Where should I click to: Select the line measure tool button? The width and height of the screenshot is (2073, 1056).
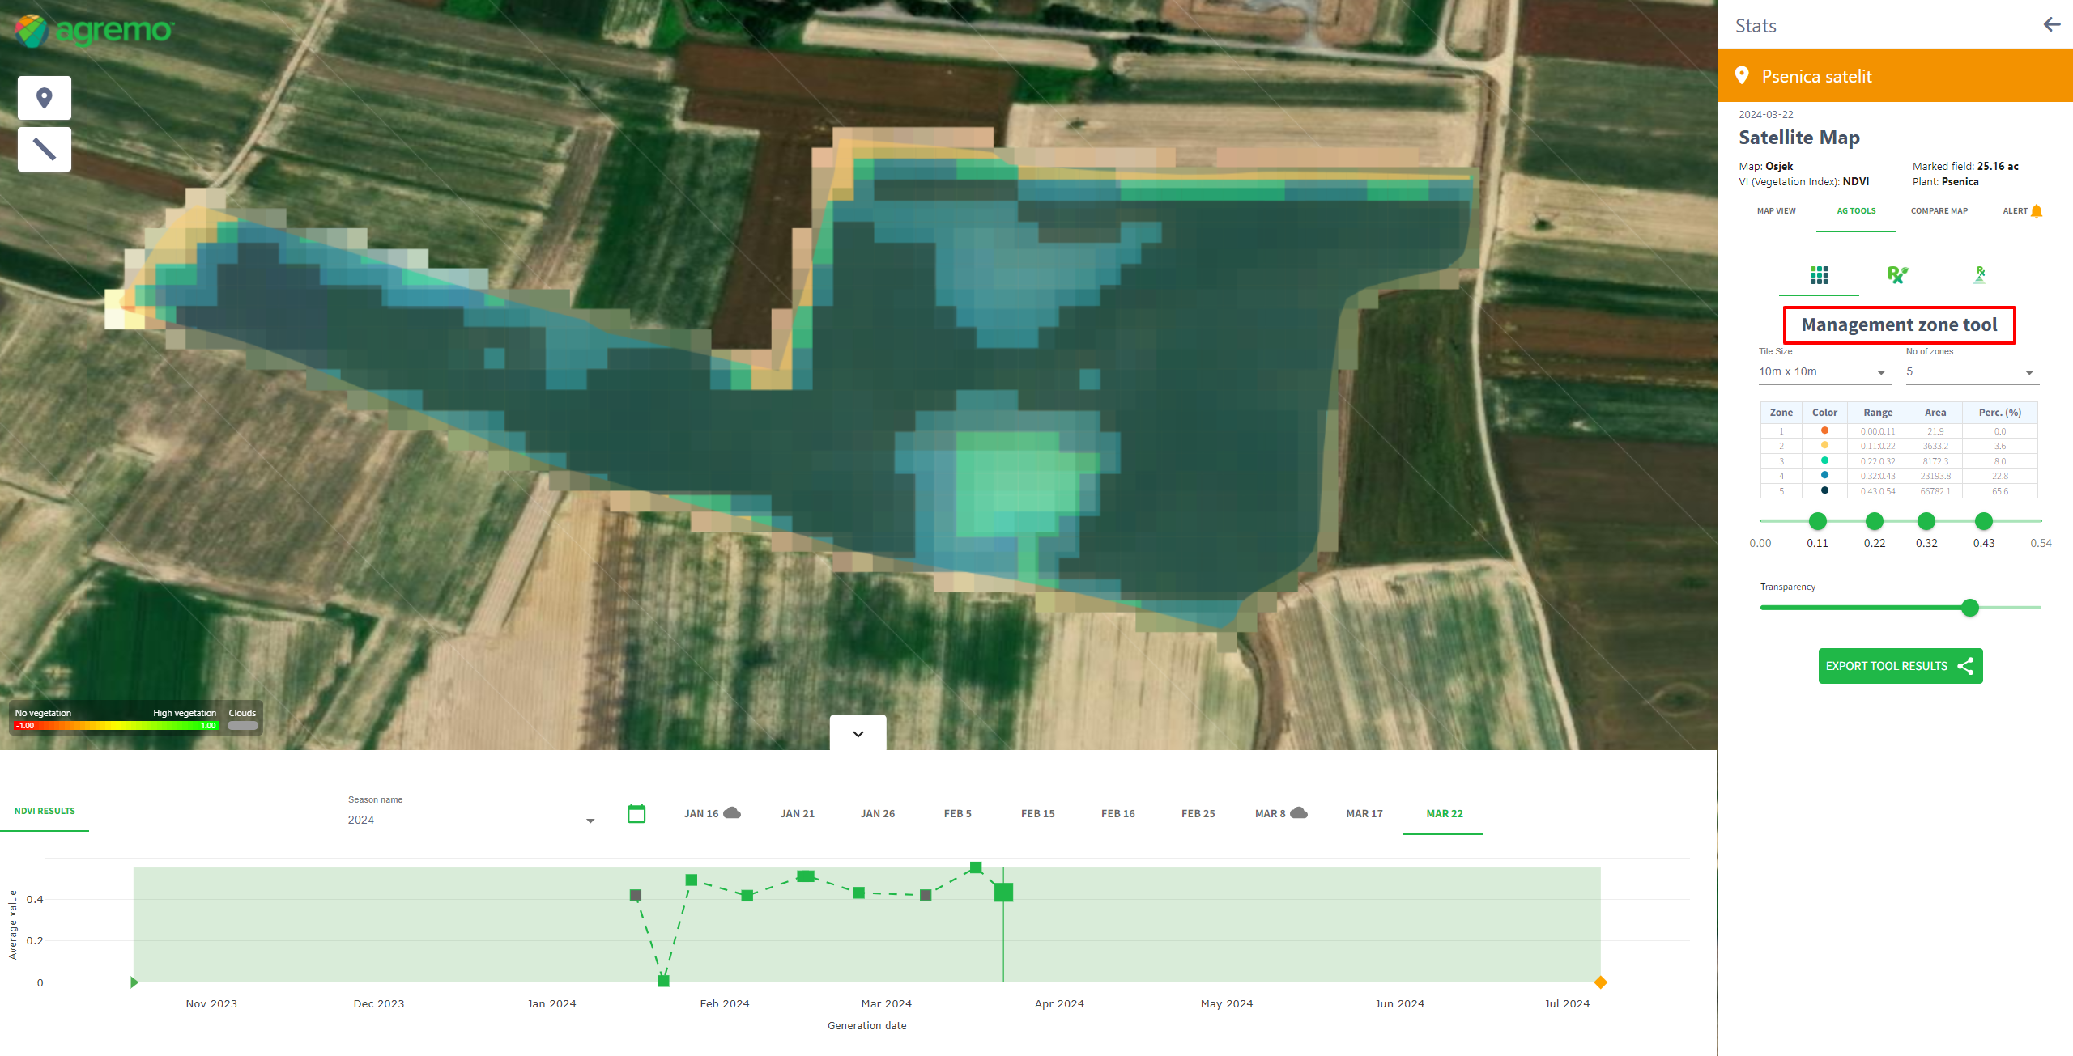[x=45, y=149]
